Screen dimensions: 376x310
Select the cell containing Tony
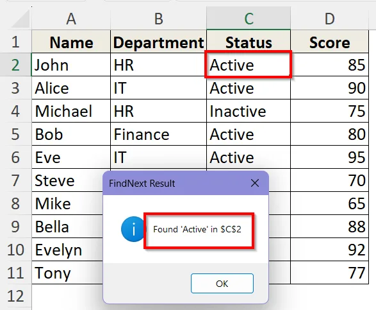(67, 273)
